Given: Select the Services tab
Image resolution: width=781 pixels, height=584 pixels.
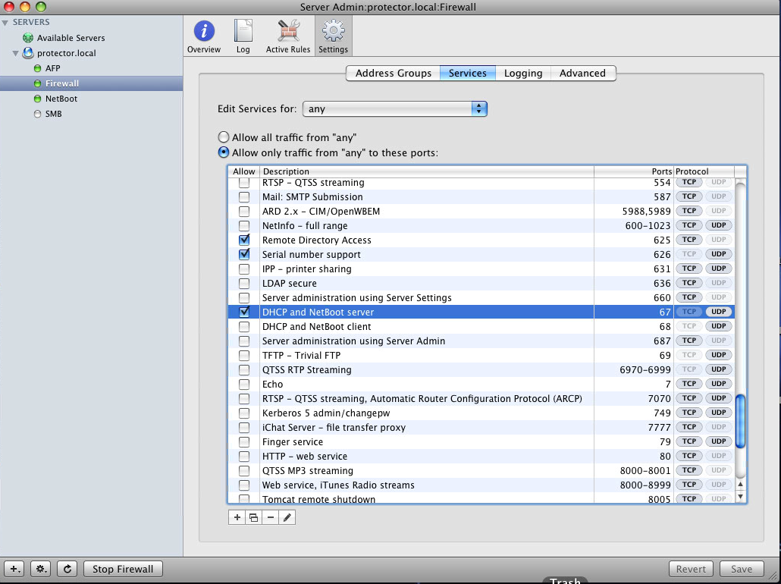Looking at the screenshot, I should coord(468,73).
